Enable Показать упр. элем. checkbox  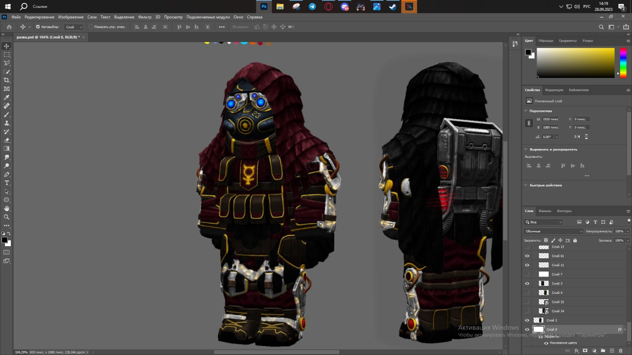(91, 27)
